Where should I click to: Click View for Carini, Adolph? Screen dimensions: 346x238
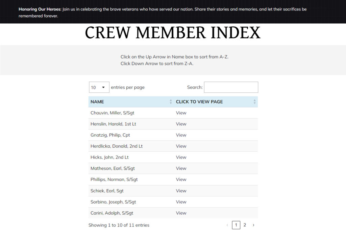tap(181, 213)
